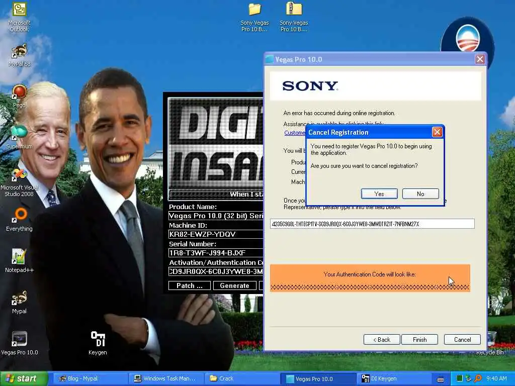Screen dimensions: 515x386
Task: Click the authentication code input field
Action: tap(372, 224)
